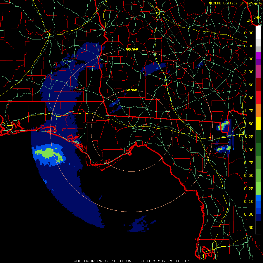
Task: Select the 0.10 legend value
Action: coord(249,202)
